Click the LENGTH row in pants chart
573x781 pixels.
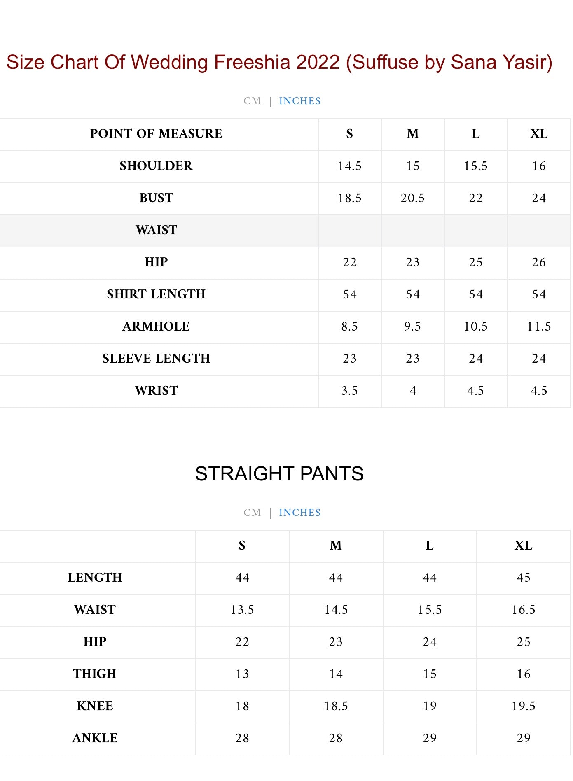pos(95,578)
